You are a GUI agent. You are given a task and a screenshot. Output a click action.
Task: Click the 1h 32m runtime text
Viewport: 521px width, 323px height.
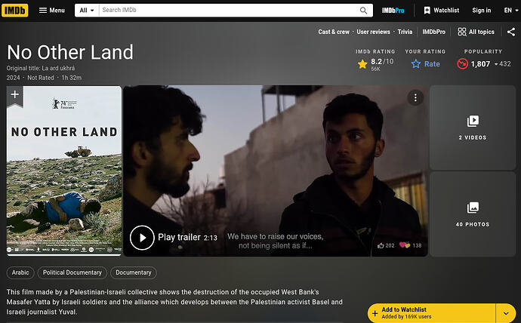pyautogui.click(x=72, y=78)
